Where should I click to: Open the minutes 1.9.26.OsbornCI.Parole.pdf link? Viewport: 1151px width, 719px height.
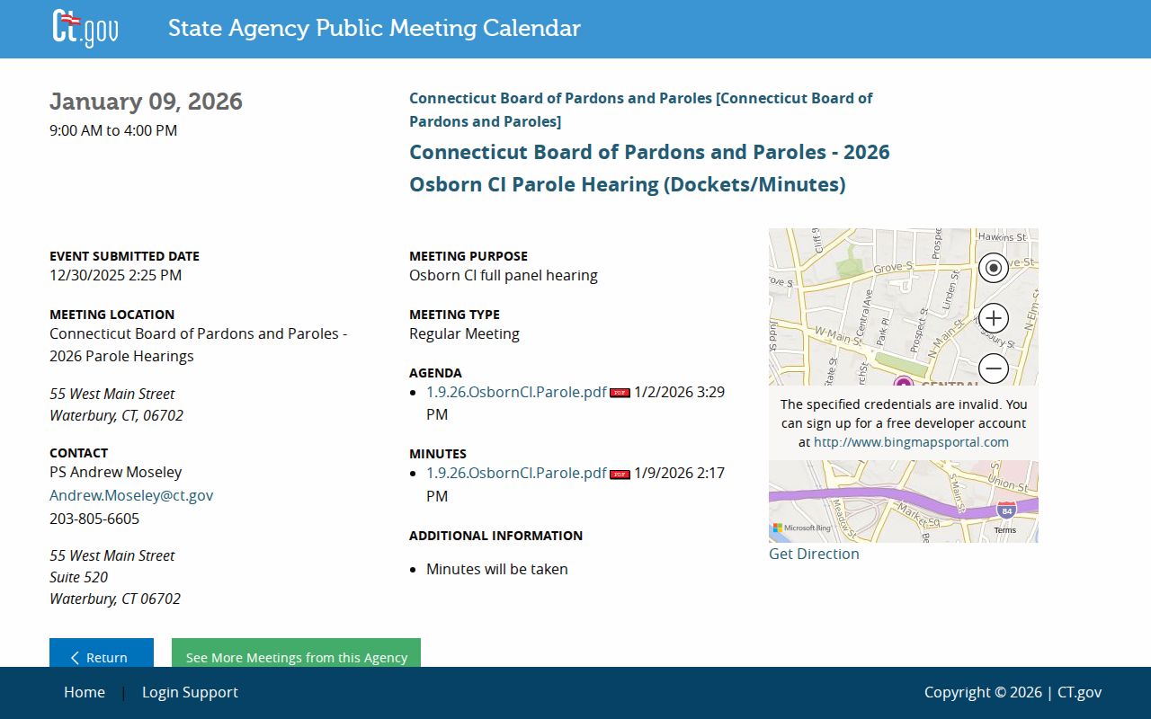pos(516,473)
